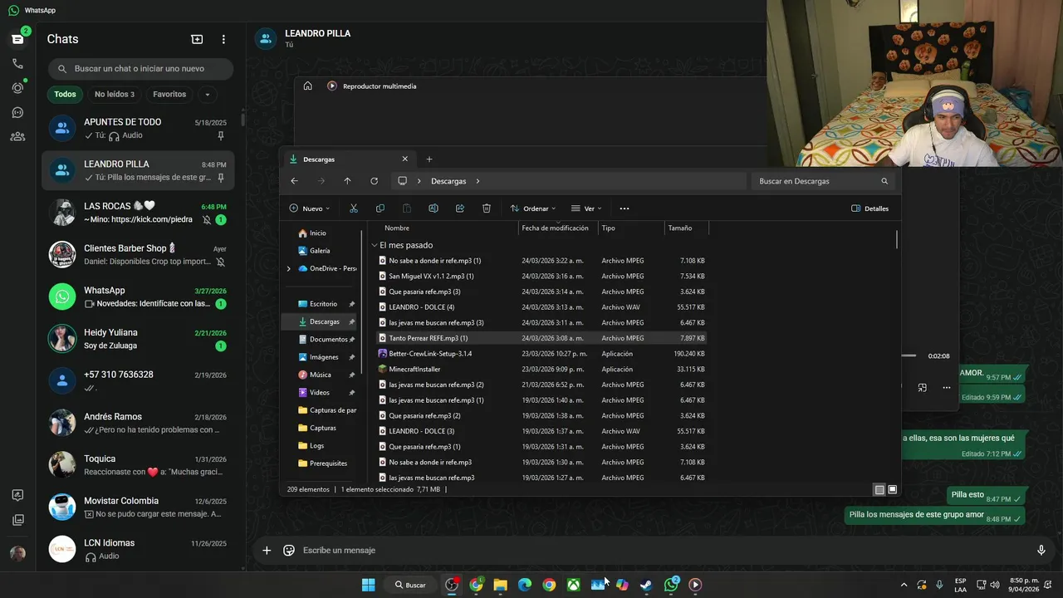This screenshot has height=598, width=1063.
Task: Go back in the Descargas Explorer window
Action: pos(294,181)
